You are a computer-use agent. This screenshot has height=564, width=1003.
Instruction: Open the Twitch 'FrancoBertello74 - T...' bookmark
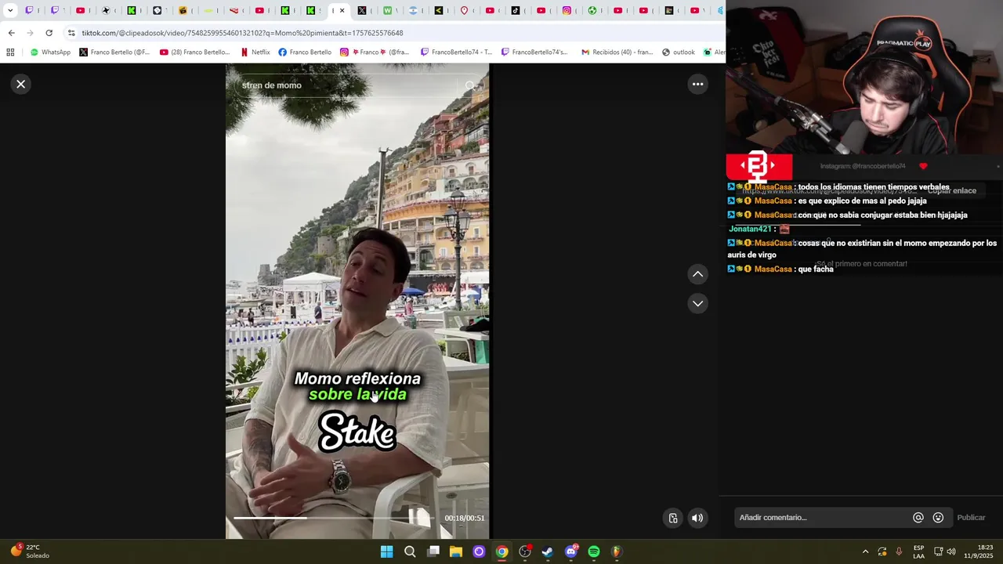click(x=456, y=52)
